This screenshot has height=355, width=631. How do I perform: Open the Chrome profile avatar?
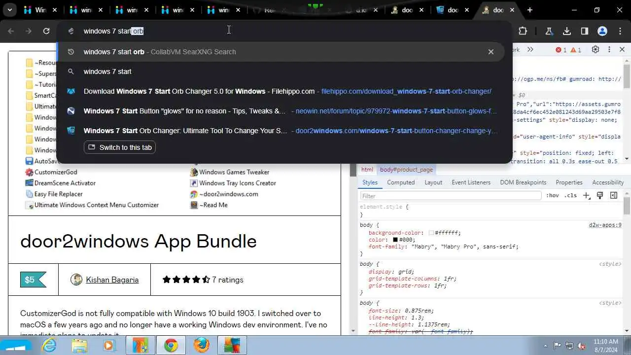pos(602,31)
